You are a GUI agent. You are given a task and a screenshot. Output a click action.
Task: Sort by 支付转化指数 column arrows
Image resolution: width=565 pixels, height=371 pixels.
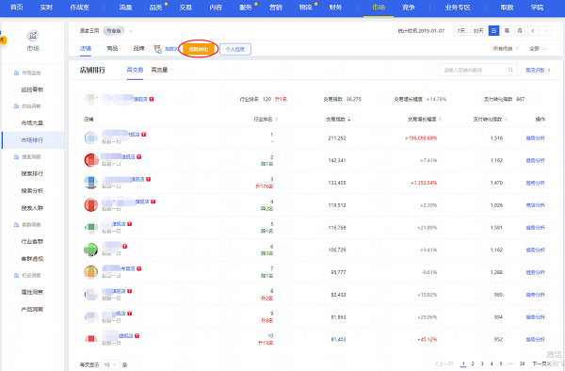coord(506,120)
